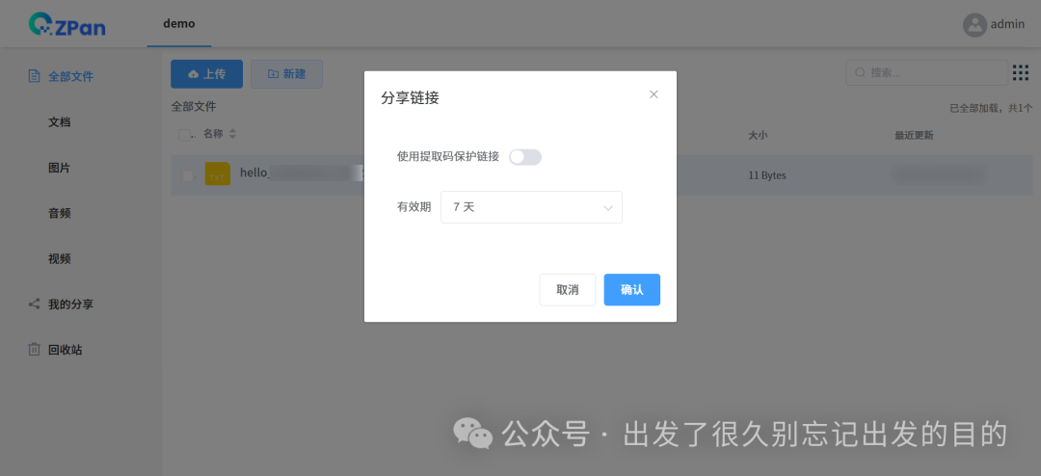Click the chevron arrow in 有效期 select
This screenshot has width=1041, height=476.
[x=607, y=208]
